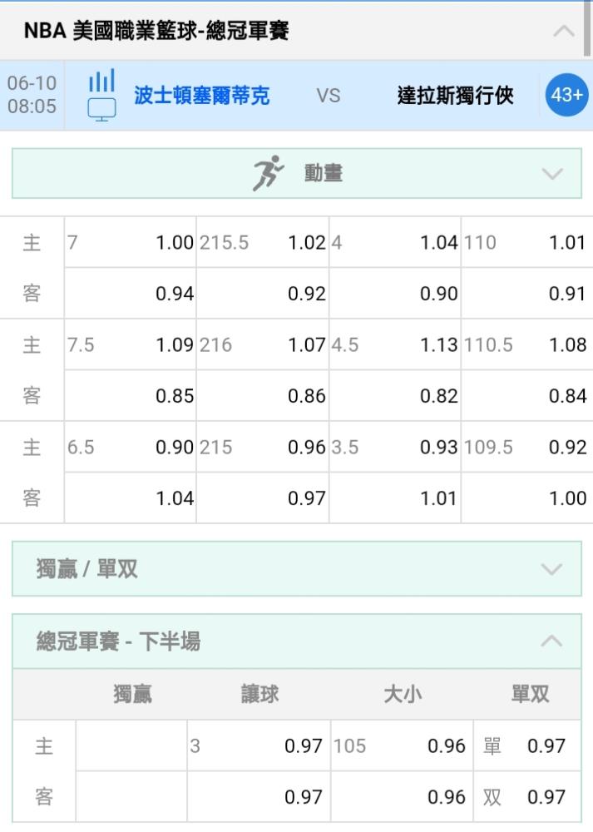Select total 110 odds 1.01
593x832 pixels.
(526, 242)
